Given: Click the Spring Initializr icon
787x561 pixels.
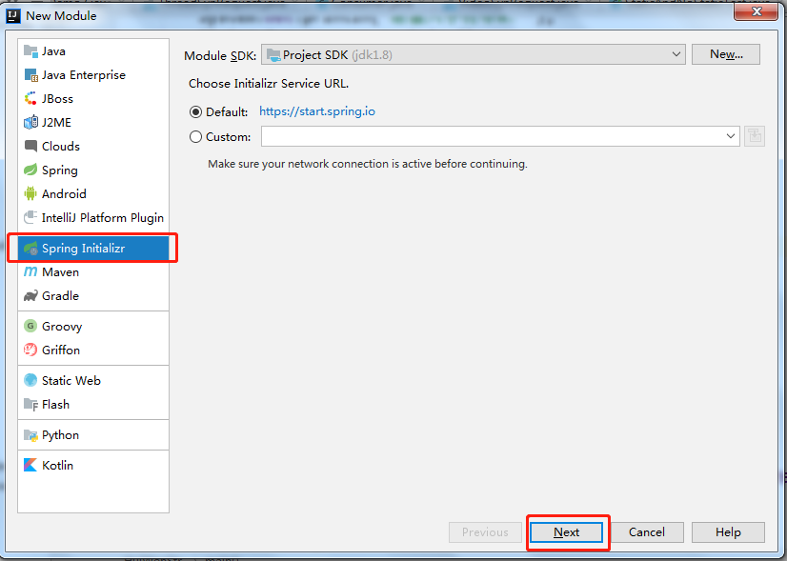Looking at the screenshot, I should pyautogui.click(x=30, y=248).
